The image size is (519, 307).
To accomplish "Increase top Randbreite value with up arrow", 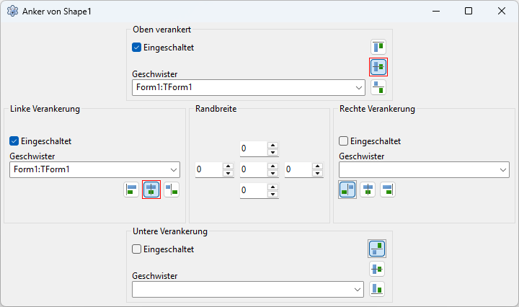I will pyautogui.click(x=272, y=145).
